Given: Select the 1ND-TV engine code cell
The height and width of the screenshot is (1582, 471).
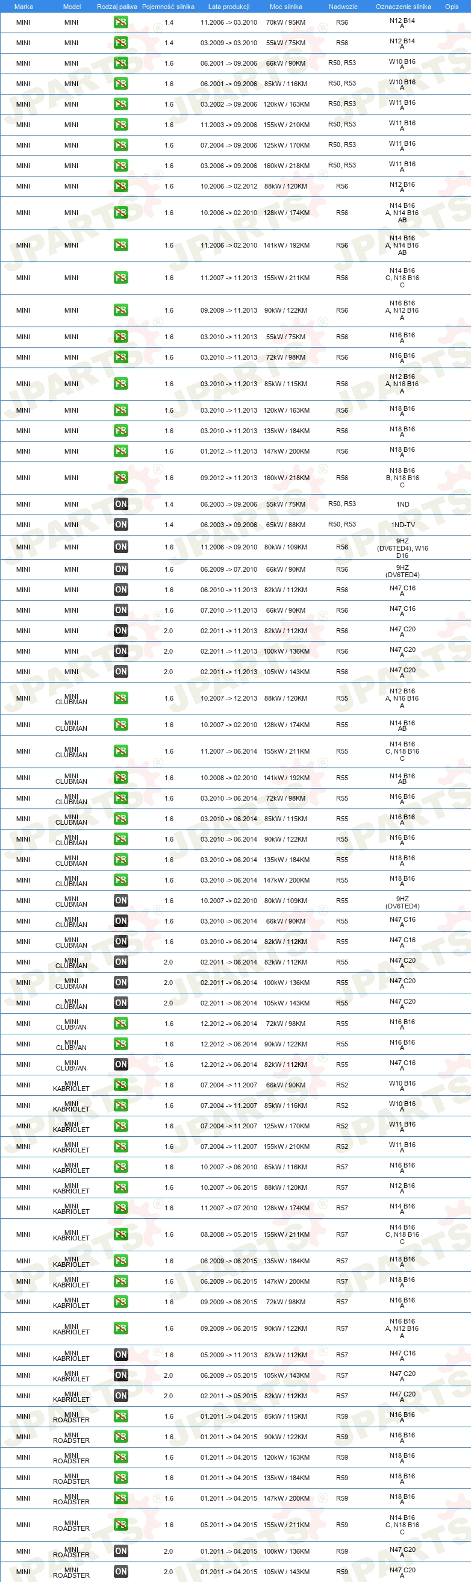Looking at the screenshot, I should [403, 525].
